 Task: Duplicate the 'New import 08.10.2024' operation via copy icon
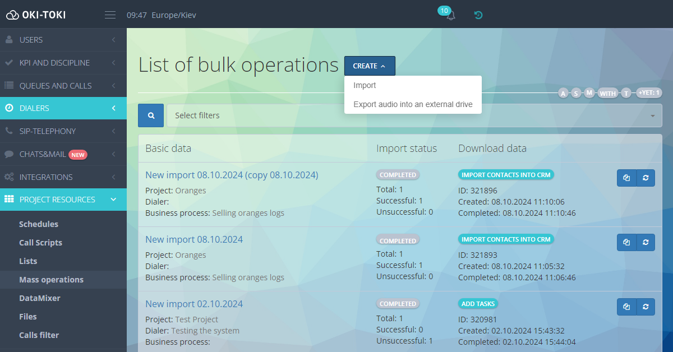[x=626, y=242]
